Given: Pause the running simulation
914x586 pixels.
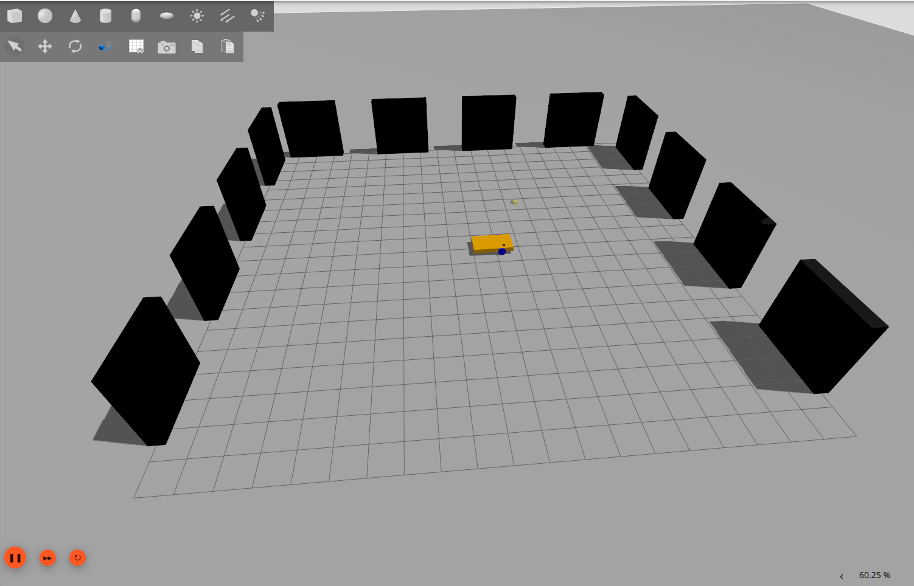Looking at the screenshot, I should [15, 557].
